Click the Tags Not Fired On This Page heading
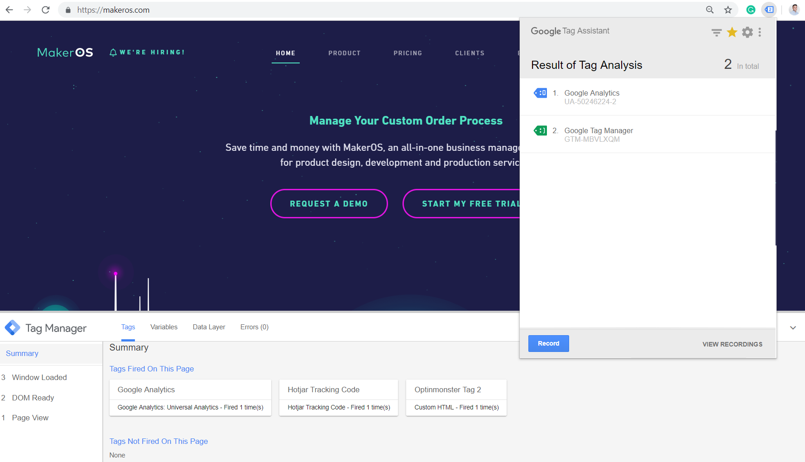 coord(158,441)
